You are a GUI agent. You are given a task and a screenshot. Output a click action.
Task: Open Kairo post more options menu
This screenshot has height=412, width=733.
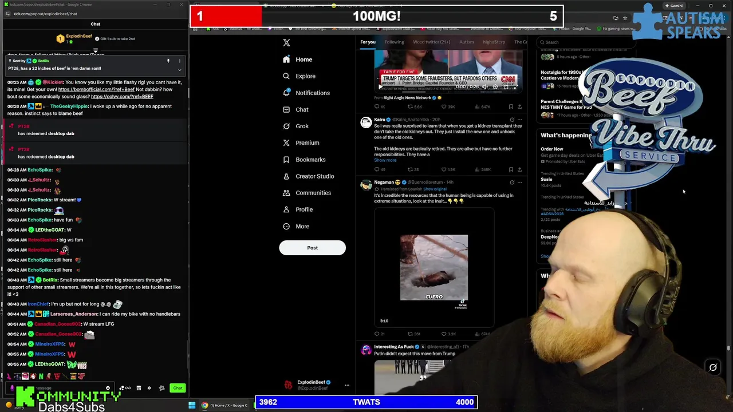tap(519, 120)
